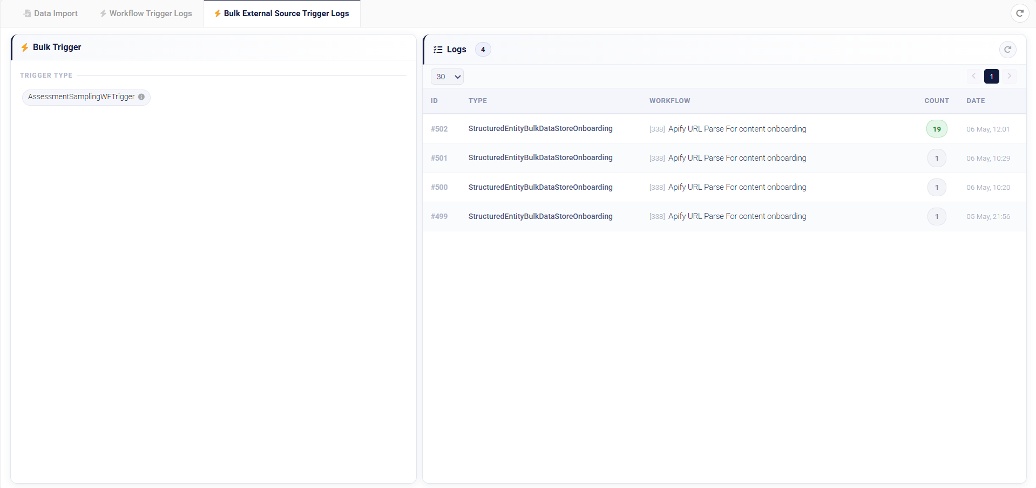Image resolution: width=1036 pixels, height=488 pixels.
Task: Select Bulk External Source Trigger Logs tab
Action: pos(282,13)
